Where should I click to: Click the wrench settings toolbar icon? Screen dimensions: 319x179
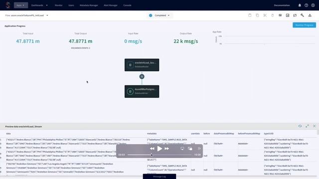point(303,15)
